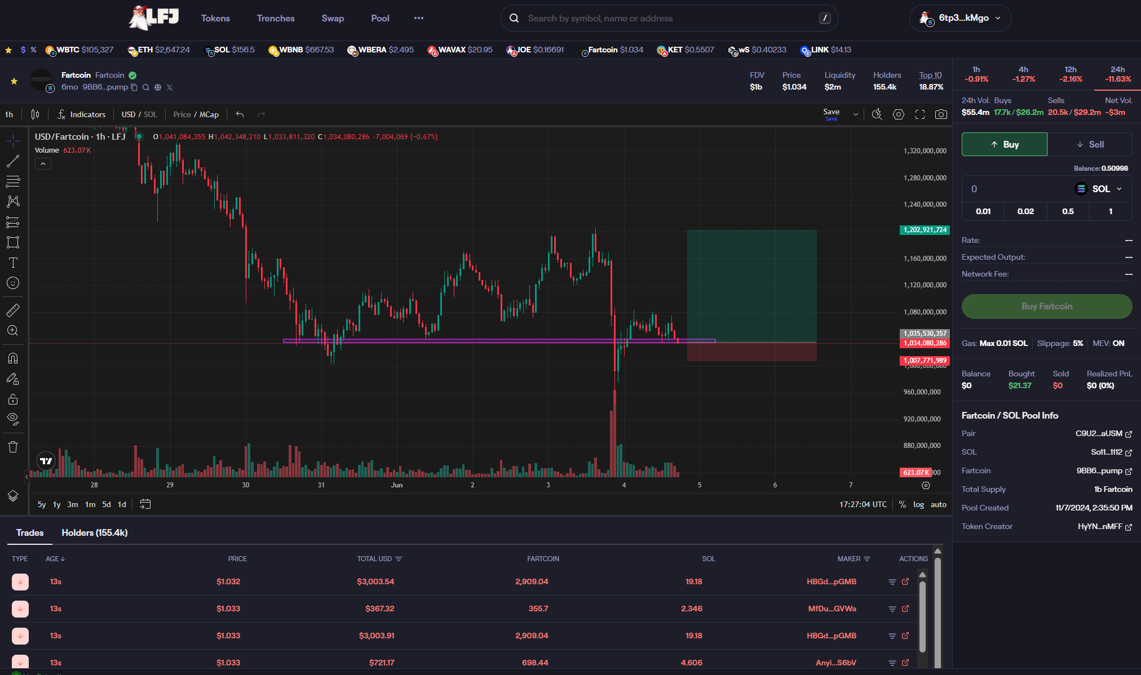Select the 0.5 SOL preset amount
The image size is (1141, 675).
(1068, 211)
